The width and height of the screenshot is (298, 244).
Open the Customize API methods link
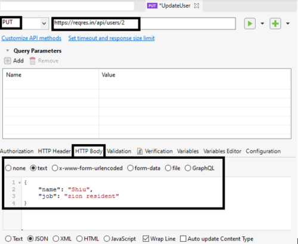[x=32, y=38]
